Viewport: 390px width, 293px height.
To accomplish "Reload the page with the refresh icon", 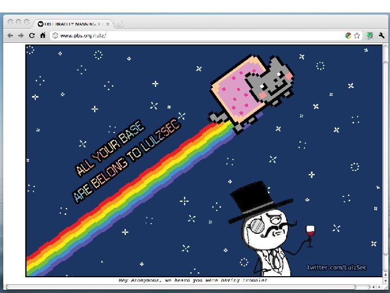I will (x=32, y=36).
